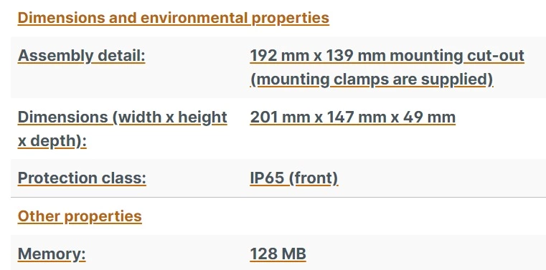Select the x depth label line

click(x=52, y=141)
